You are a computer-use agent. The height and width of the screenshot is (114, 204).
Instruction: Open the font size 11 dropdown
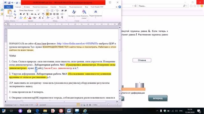coord(44,10)
